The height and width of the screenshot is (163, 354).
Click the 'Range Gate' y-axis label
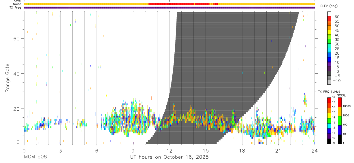coord(7,78)
